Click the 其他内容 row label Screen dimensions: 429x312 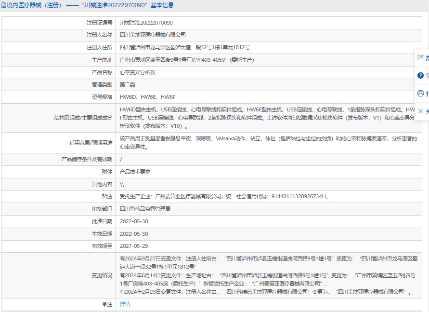pos(102,184)
